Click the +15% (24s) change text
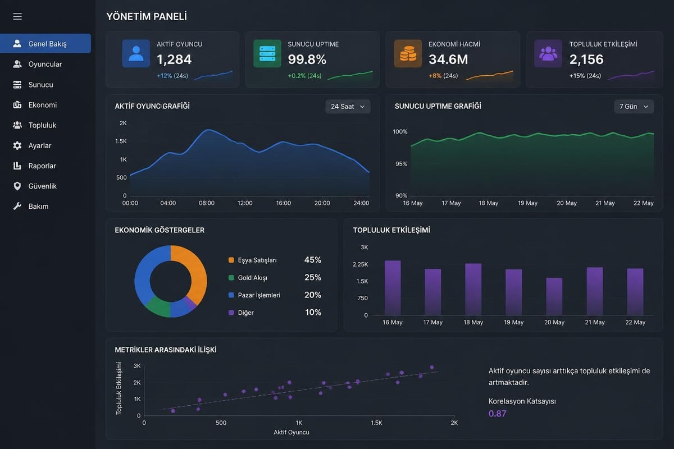 pyautogui.click(x=585, y=76)
